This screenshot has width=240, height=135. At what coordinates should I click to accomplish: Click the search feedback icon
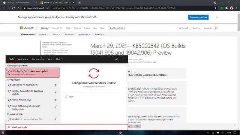click(x=117, y=59)
